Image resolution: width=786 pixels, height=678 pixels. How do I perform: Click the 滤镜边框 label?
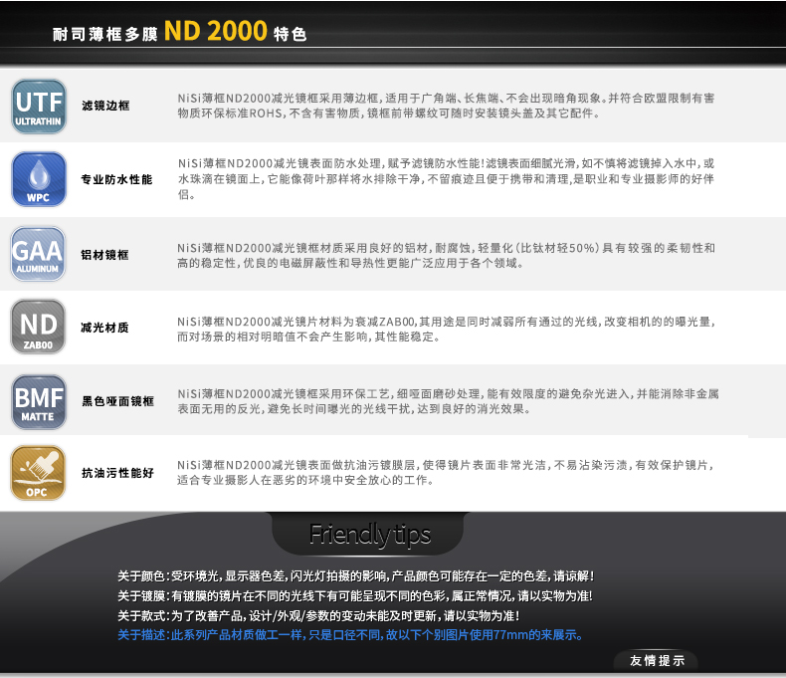pos(105,106)
